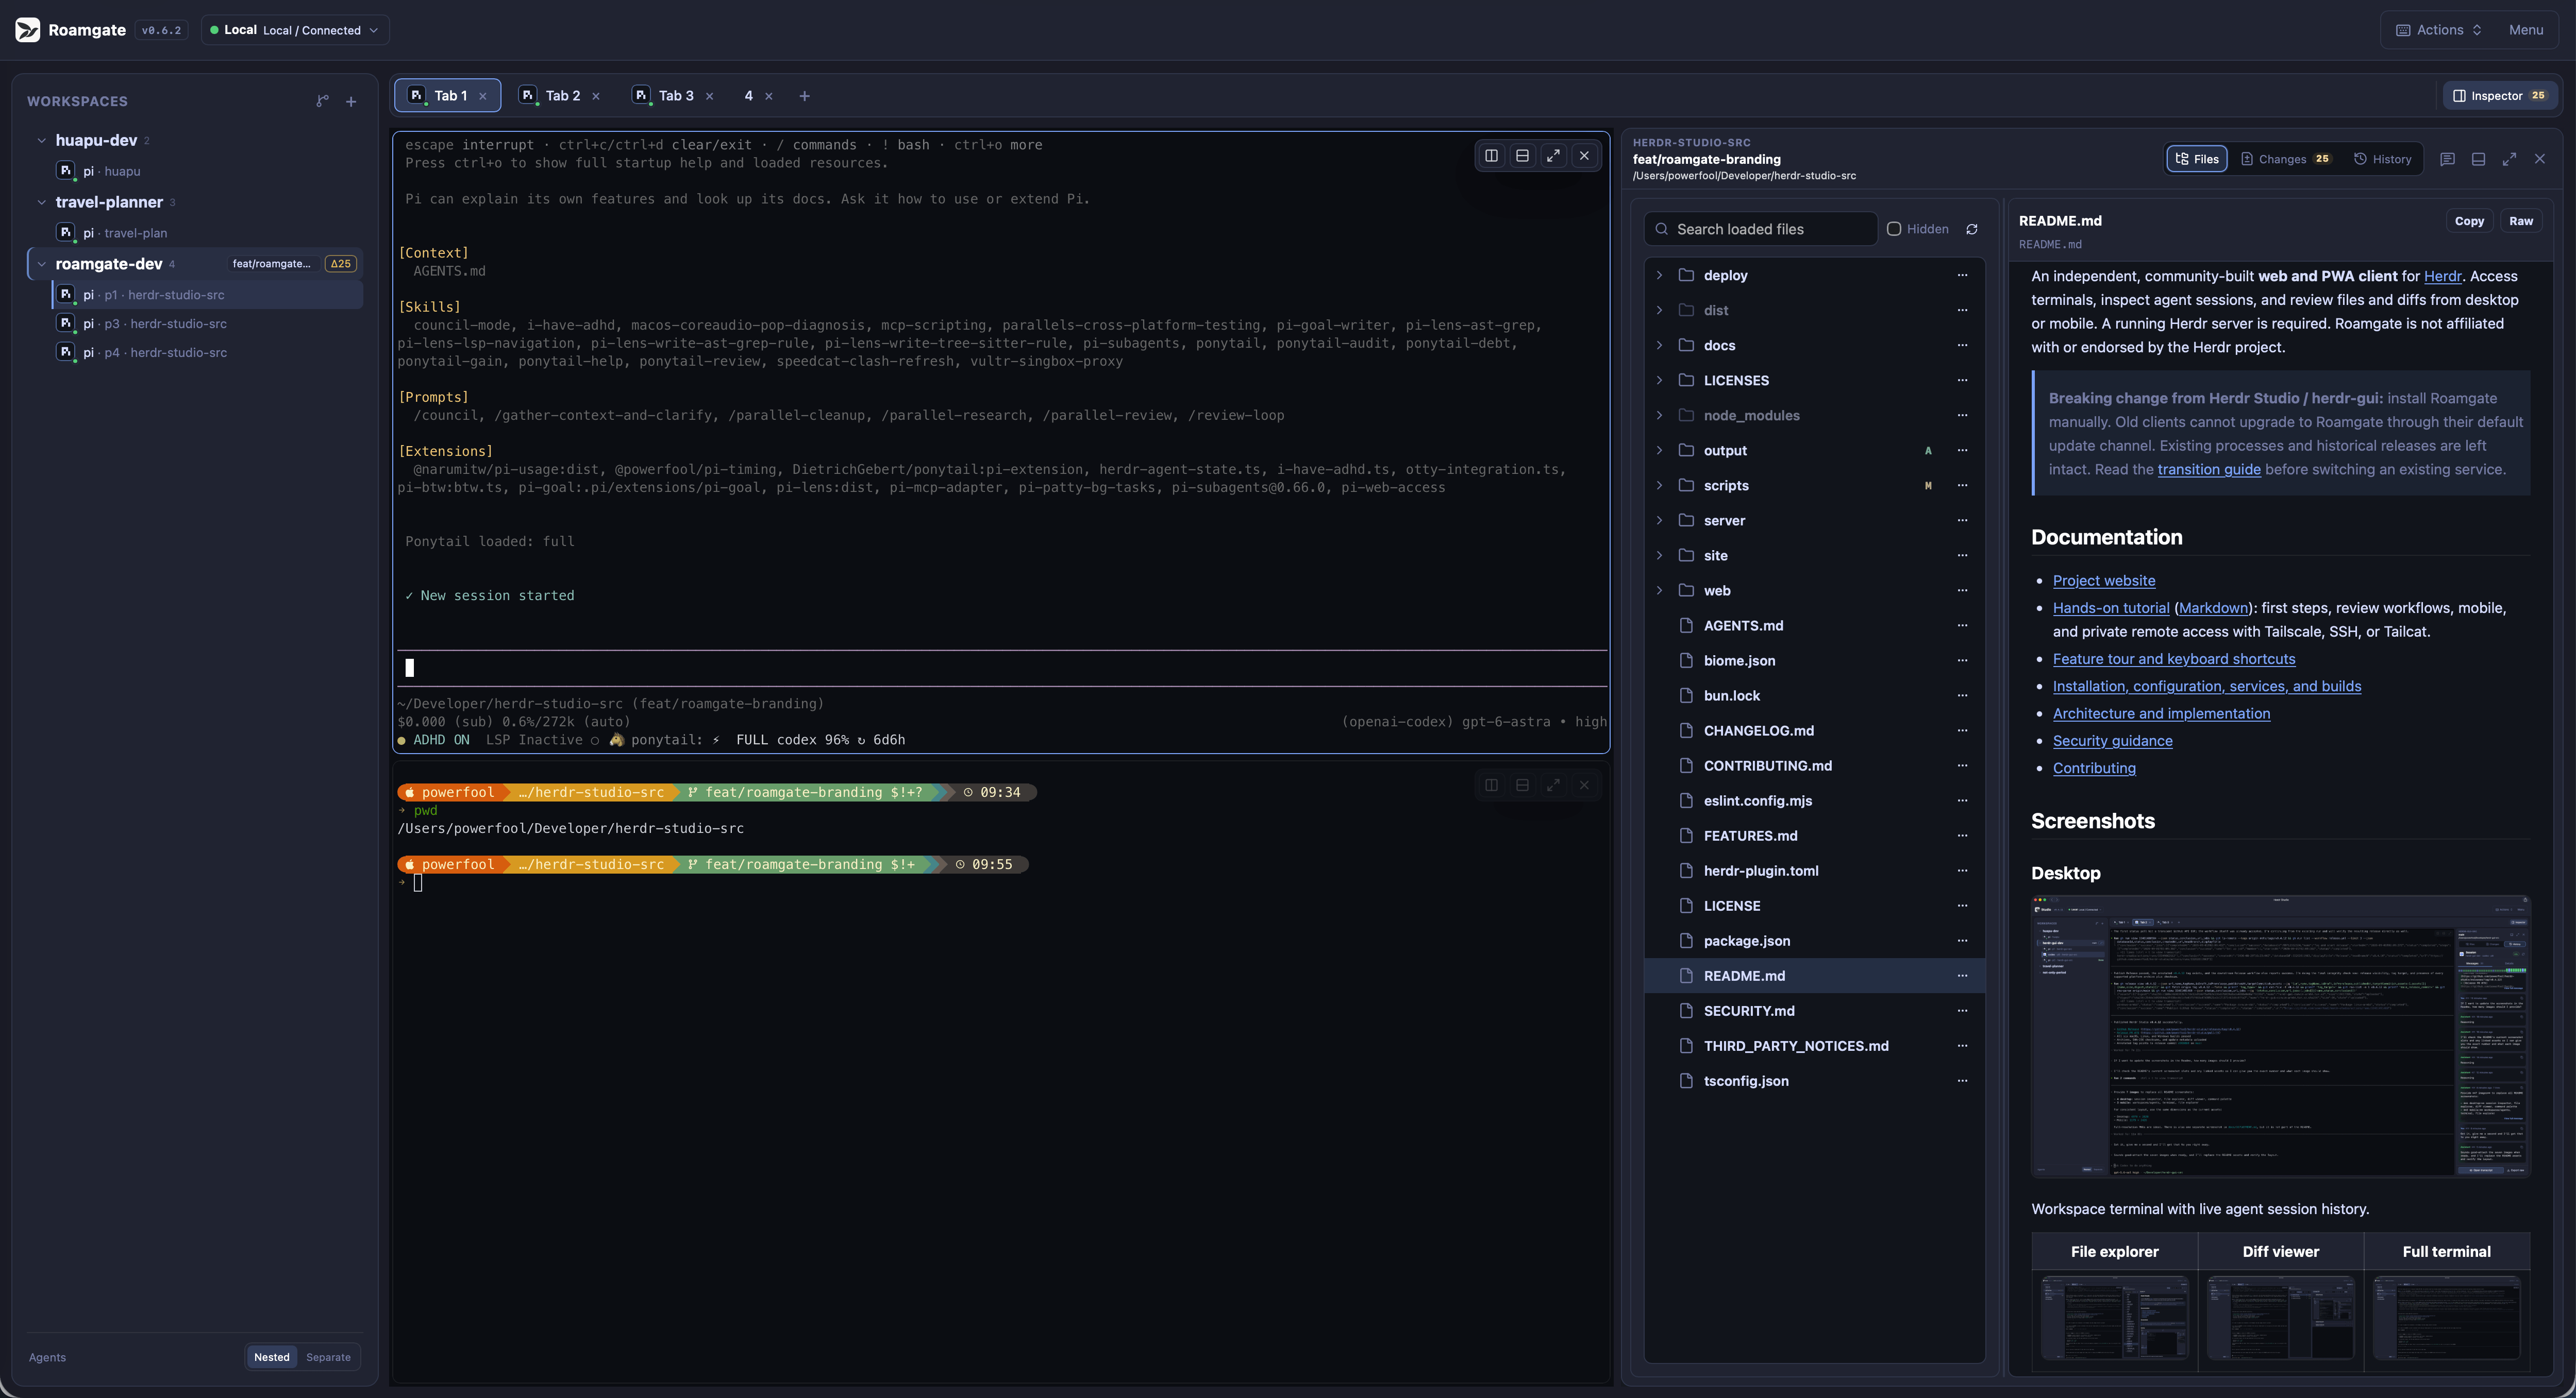The image size is (2576, 1398).
Task: Open the Changes tab in inspector
Action: pos(2286,159)
